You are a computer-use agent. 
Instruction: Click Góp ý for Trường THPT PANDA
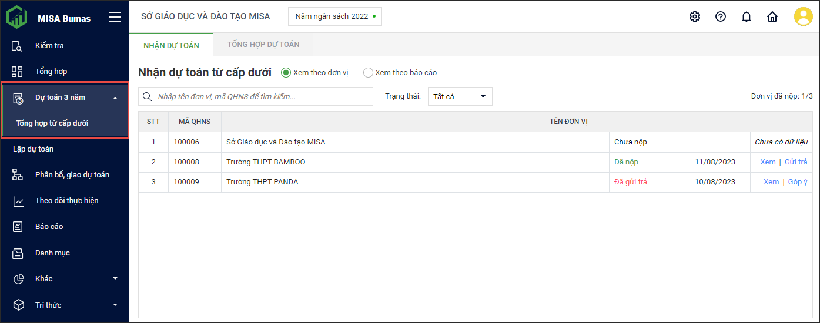[x=798, y=182]
